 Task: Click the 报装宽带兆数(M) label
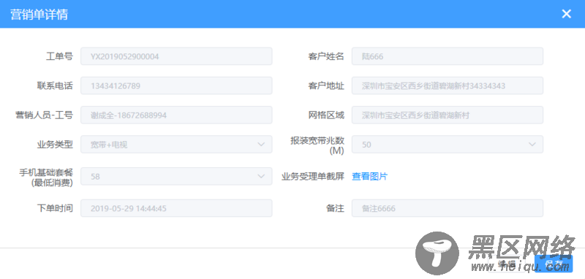coord(317,145)
